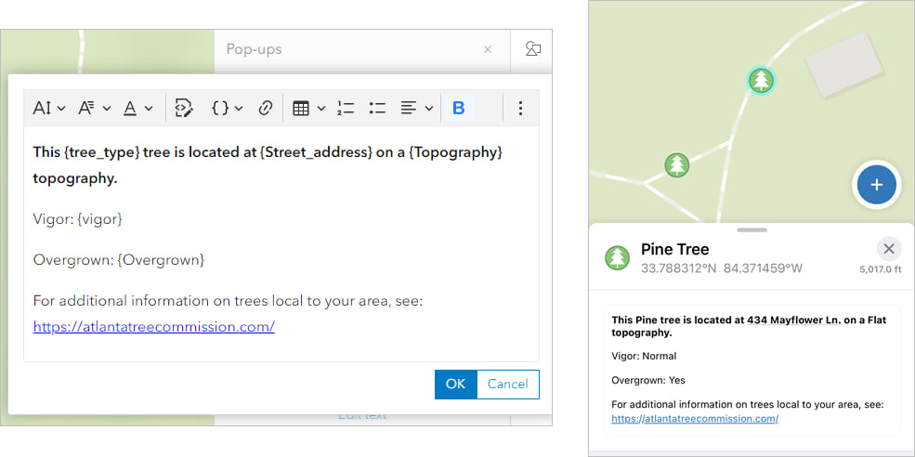The width and height of the screenshot is (915, 457).
Task: Expand the font size dropdown arrow
Action: (61, 109)
